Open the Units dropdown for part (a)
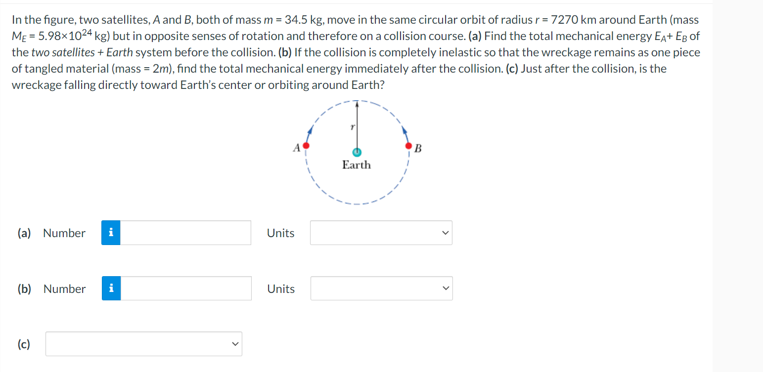The height and width of the screenshot is (372, 763). pos(381,232)
